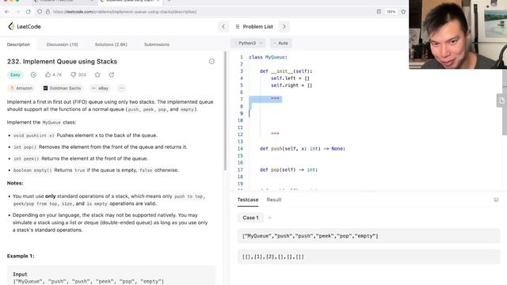Viewport: 507px width, 285px height.
Task: Select the Amazon company tag
Action: [21, 88]
